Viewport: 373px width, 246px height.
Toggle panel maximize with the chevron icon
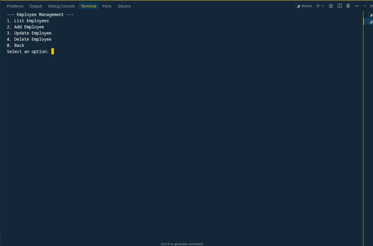(365, 6)
